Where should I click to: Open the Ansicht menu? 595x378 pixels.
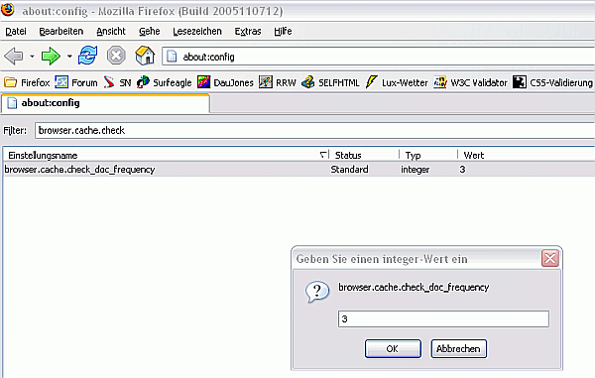pos(111,31)
